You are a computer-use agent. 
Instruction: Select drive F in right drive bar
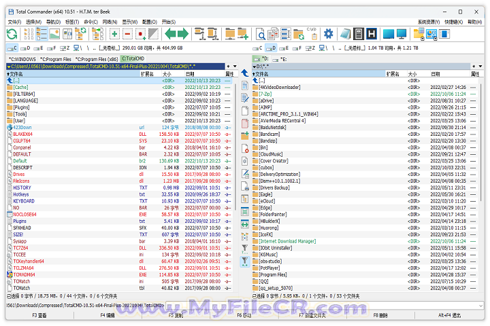[297, 48]
